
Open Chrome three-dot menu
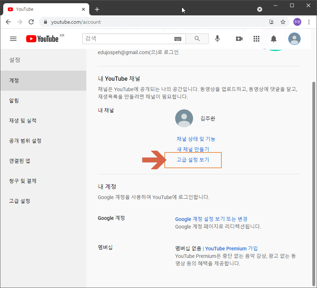(x=309, y=22)
